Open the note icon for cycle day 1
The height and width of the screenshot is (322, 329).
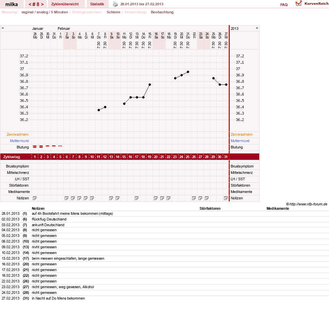[35, 198]
